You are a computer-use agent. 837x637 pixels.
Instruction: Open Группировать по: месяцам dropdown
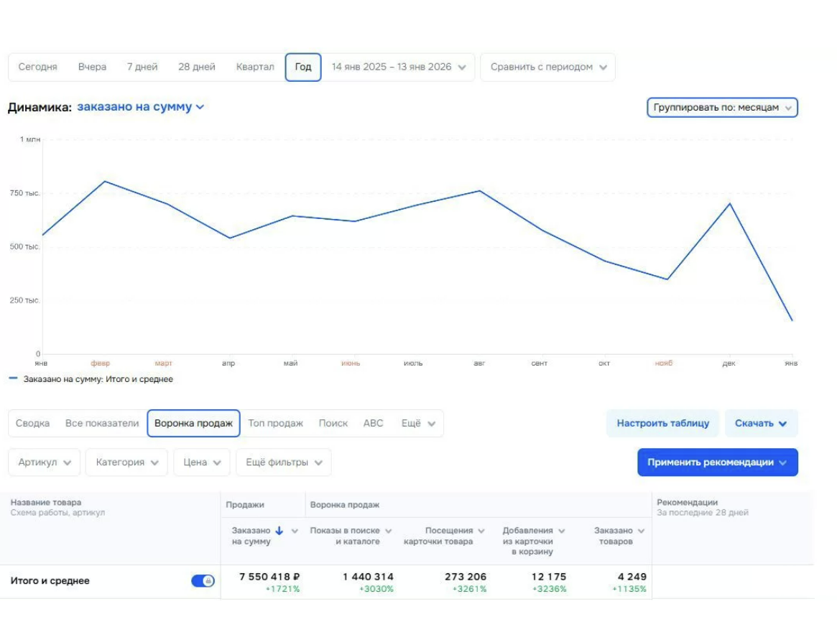722,108
